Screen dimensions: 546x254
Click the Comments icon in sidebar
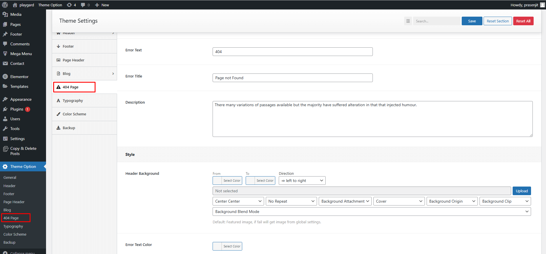(5, 44)
